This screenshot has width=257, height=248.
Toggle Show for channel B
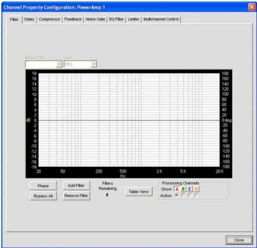[183, 189]
